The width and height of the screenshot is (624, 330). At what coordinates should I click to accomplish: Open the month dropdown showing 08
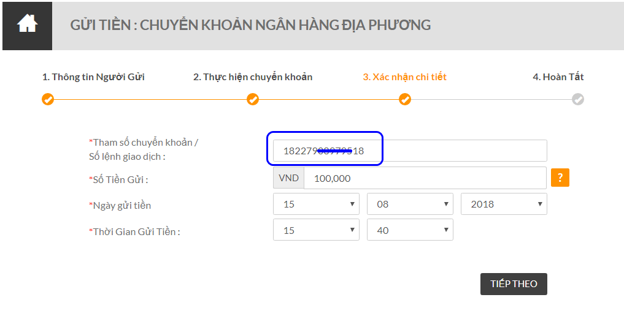tap(410, 204)
